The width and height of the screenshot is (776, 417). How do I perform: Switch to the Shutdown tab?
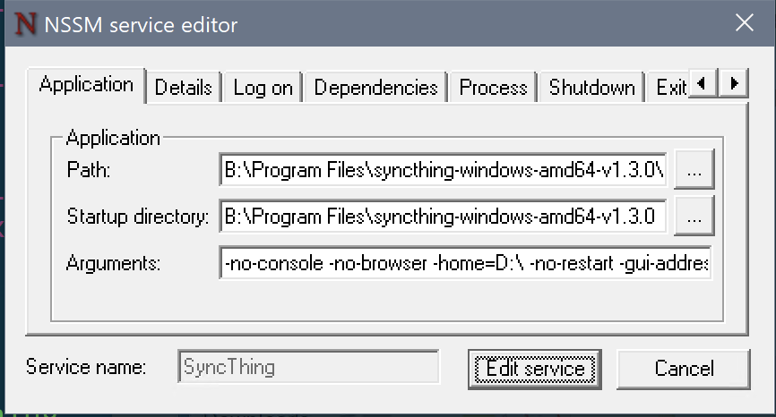(x=591, y=88)
